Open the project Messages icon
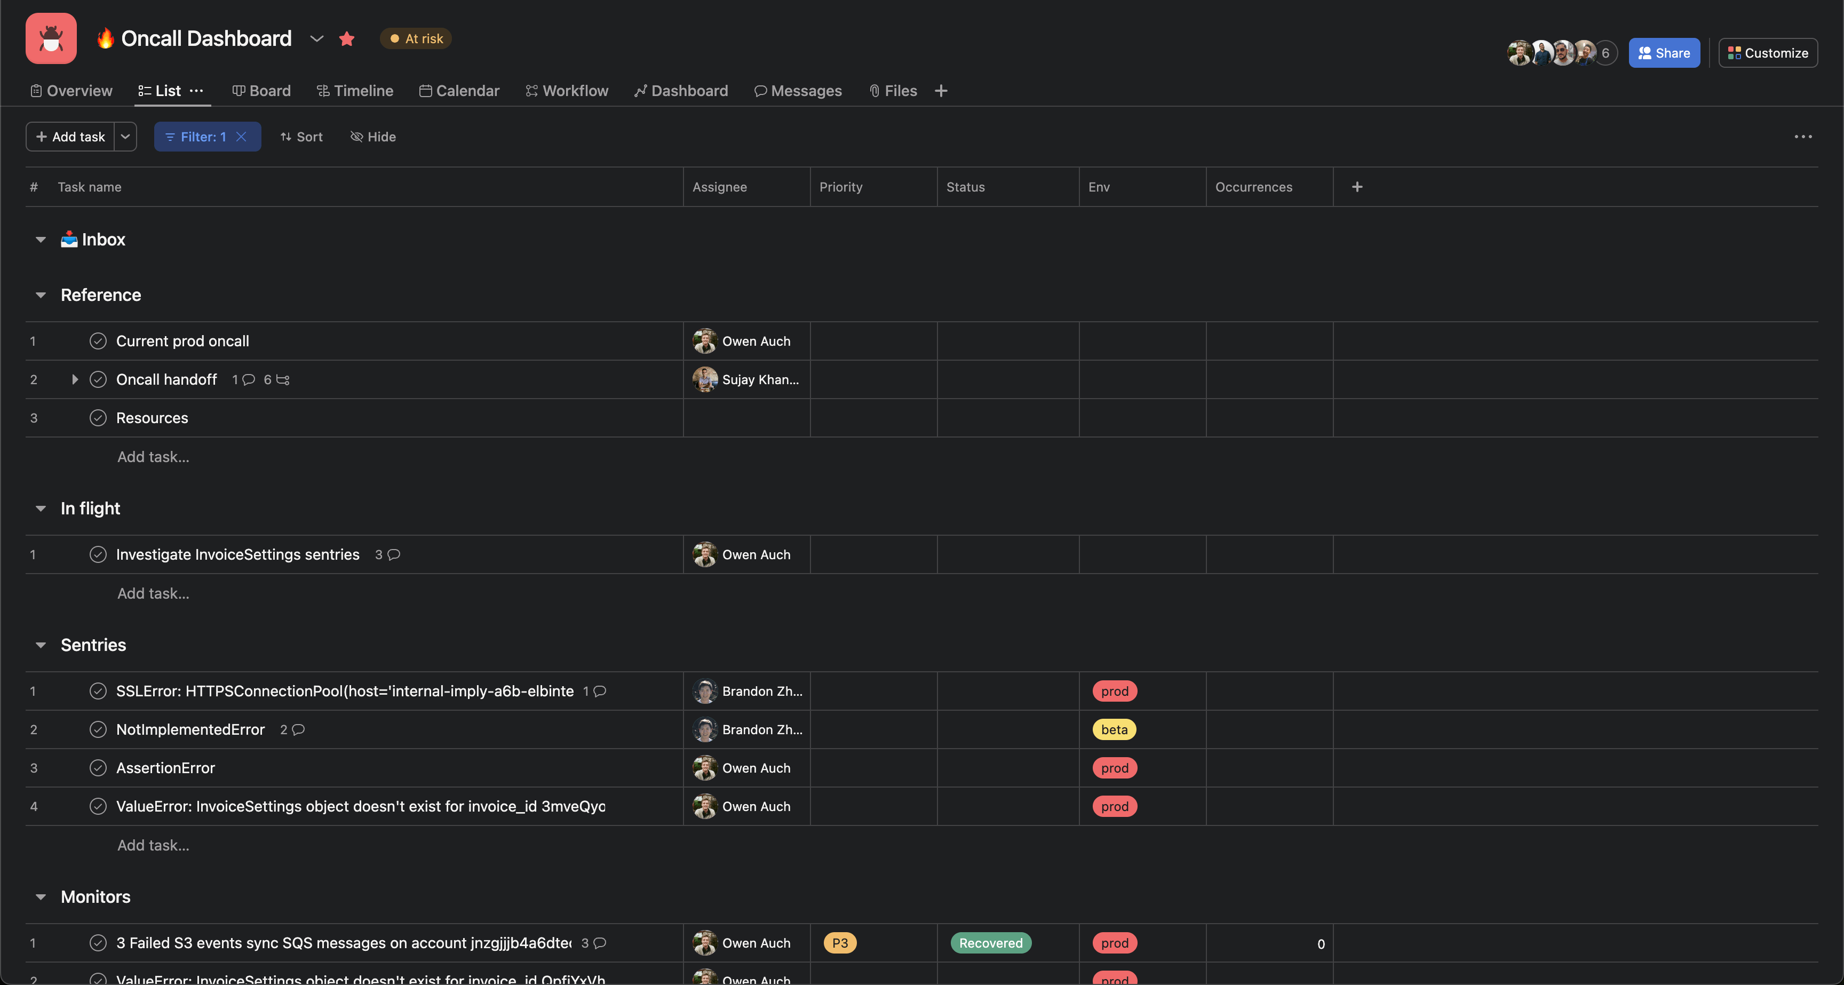The width and height of the screenshot is (1844, 985). tap(760, 91)
